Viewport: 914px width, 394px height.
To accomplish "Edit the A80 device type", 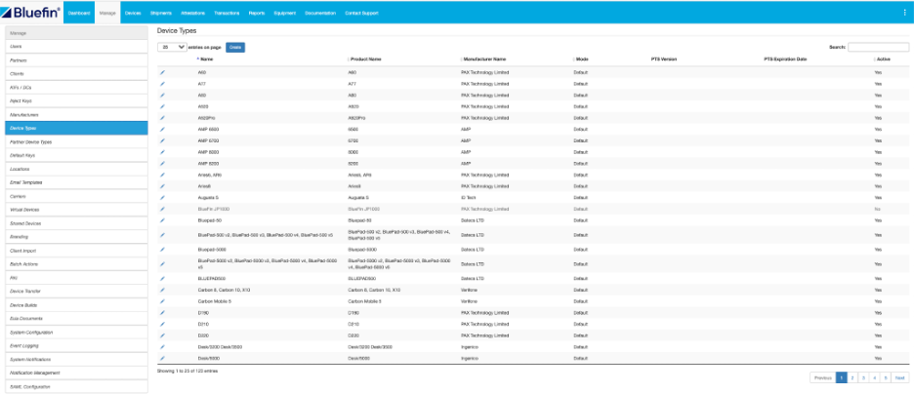I will (163, 96).
